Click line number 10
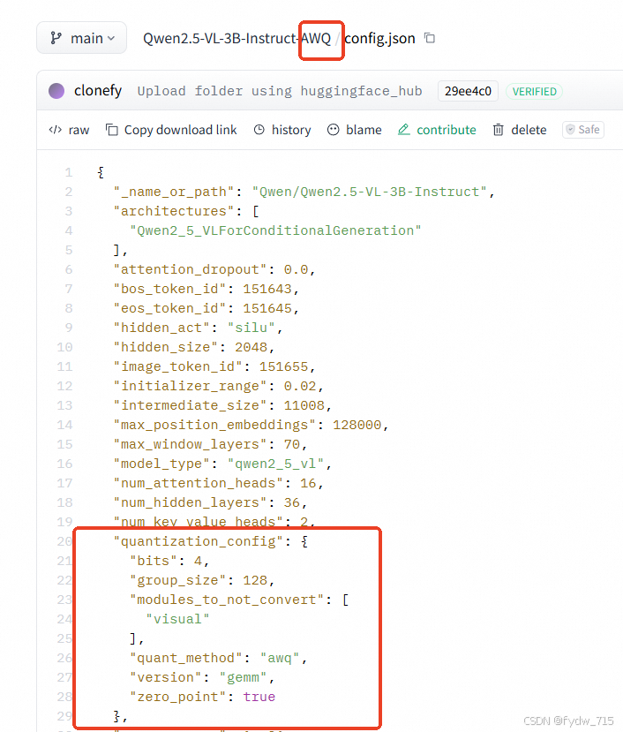The height and width of the screenshot is (732, 623). 65,347
